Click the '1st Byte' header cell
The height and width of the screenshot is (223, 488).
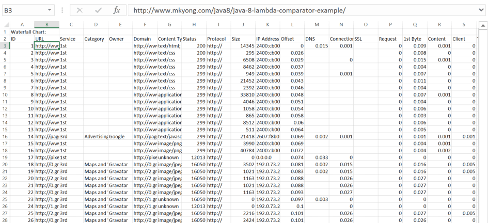click(x=415, y=39)
